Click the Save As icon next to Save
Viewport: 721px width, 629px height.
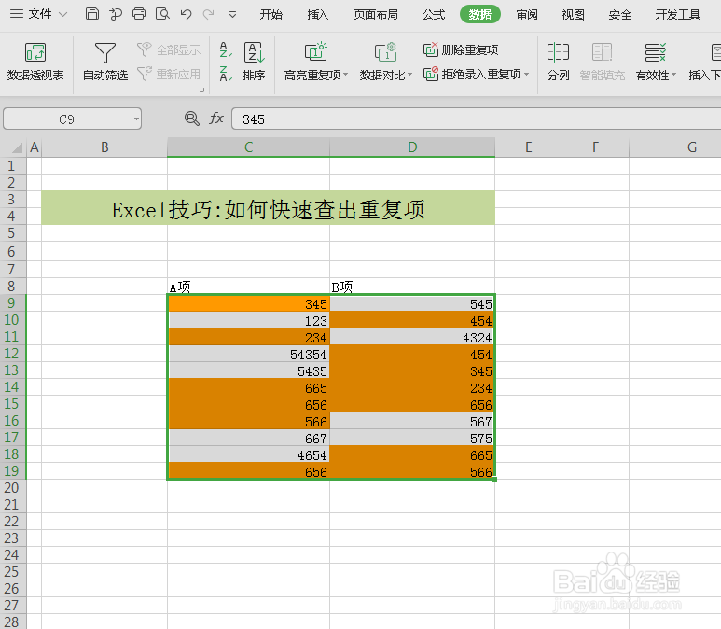point(116,14)
